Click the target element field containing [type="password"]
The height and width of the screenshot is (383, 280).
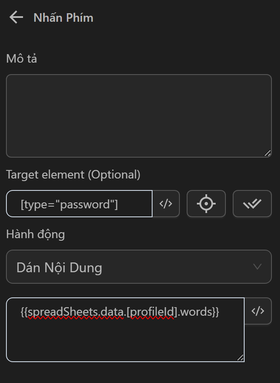tap(79, 204)
